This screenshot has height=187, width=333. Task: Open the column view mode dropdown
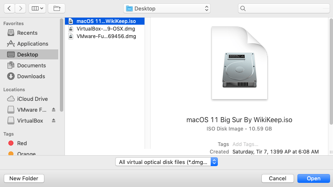tap(37, 8)
